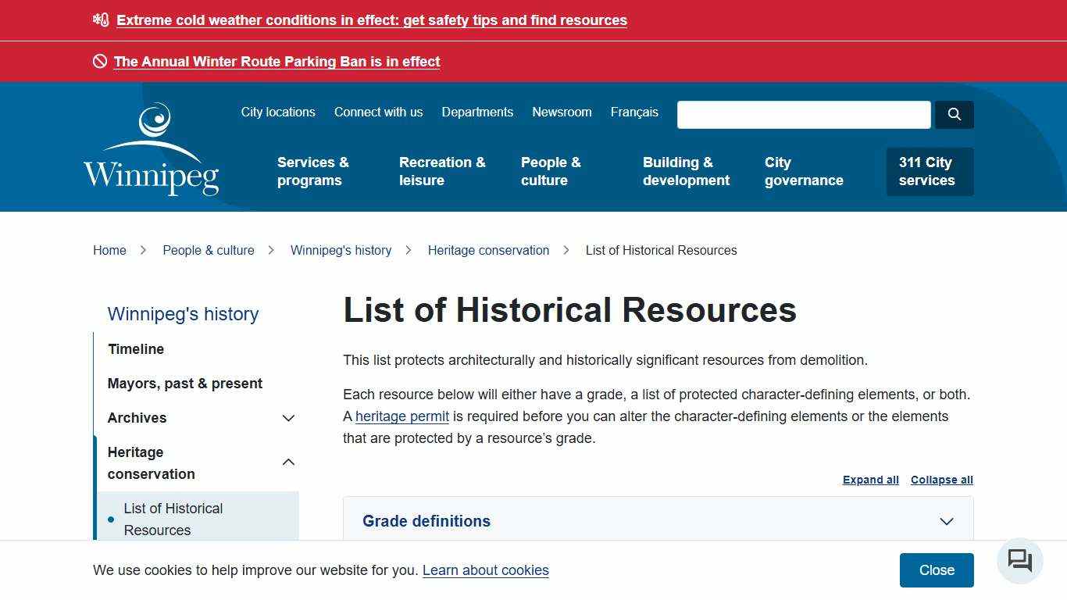Viewport: 1067px width, 600px height.
Task: Navigate to Winnipeg's history breadcrumb
Action: 341,250
